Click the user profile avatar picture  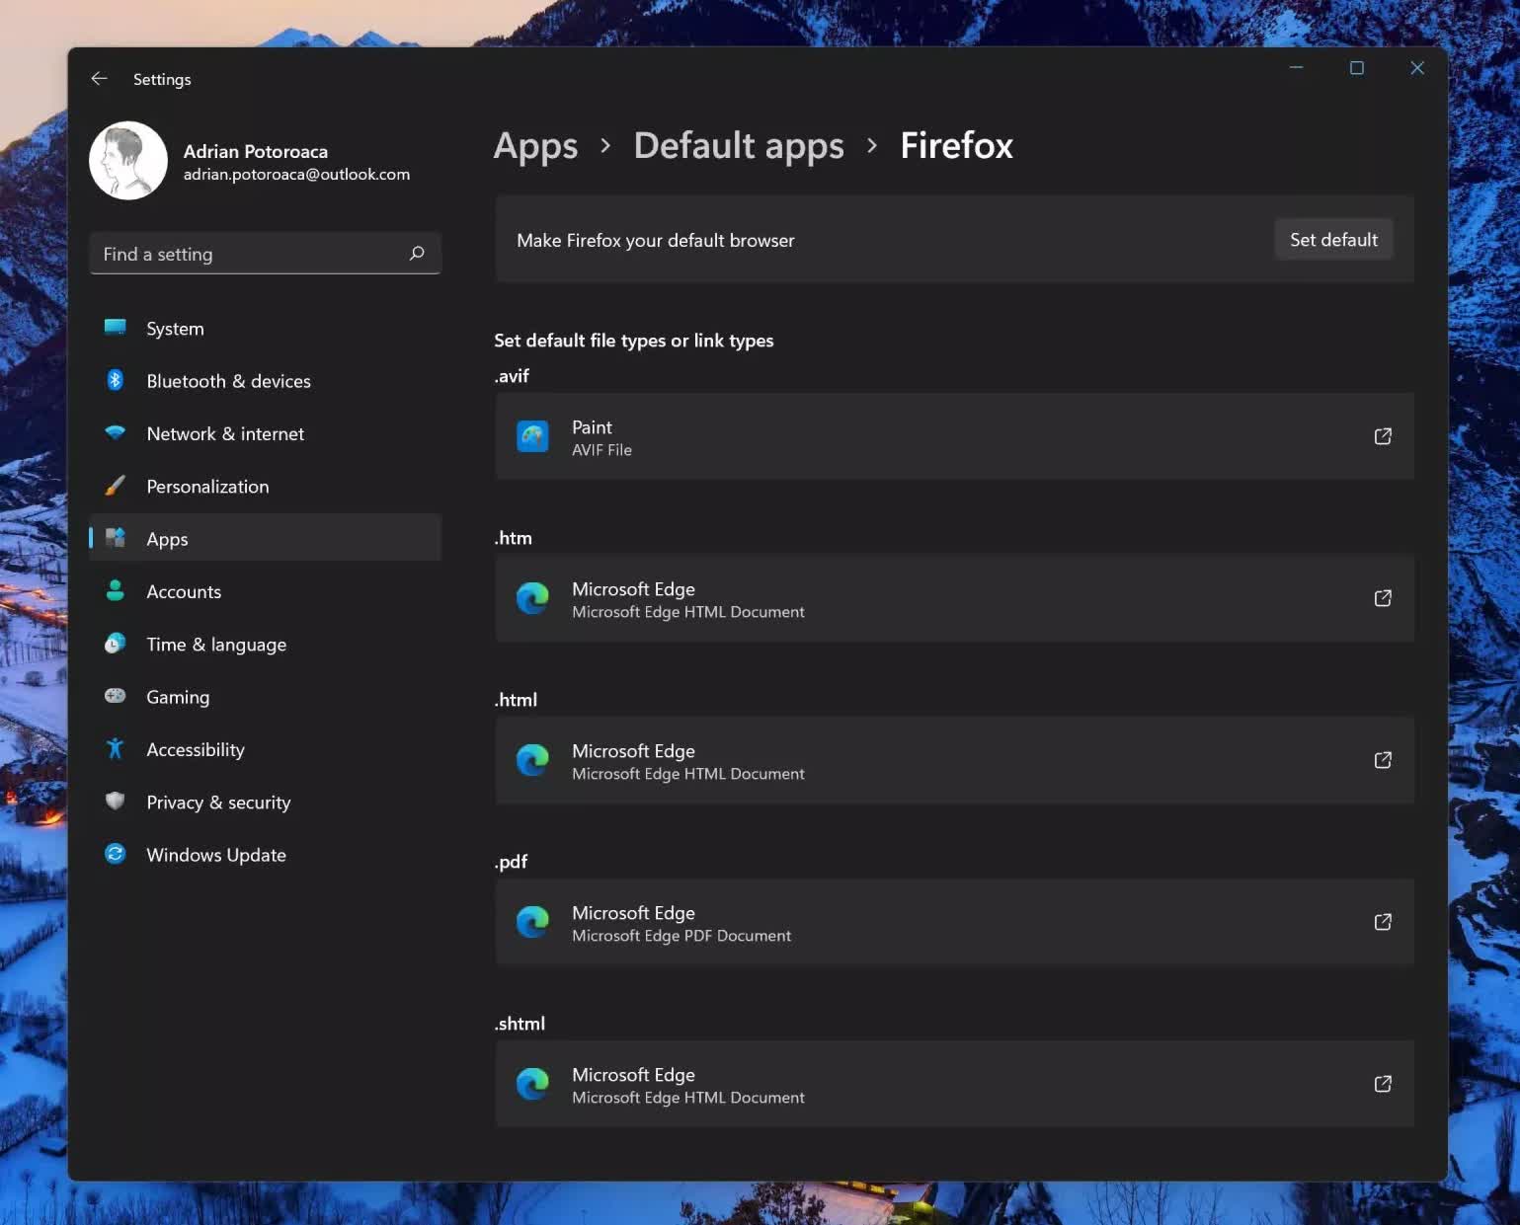pos(128,161)
